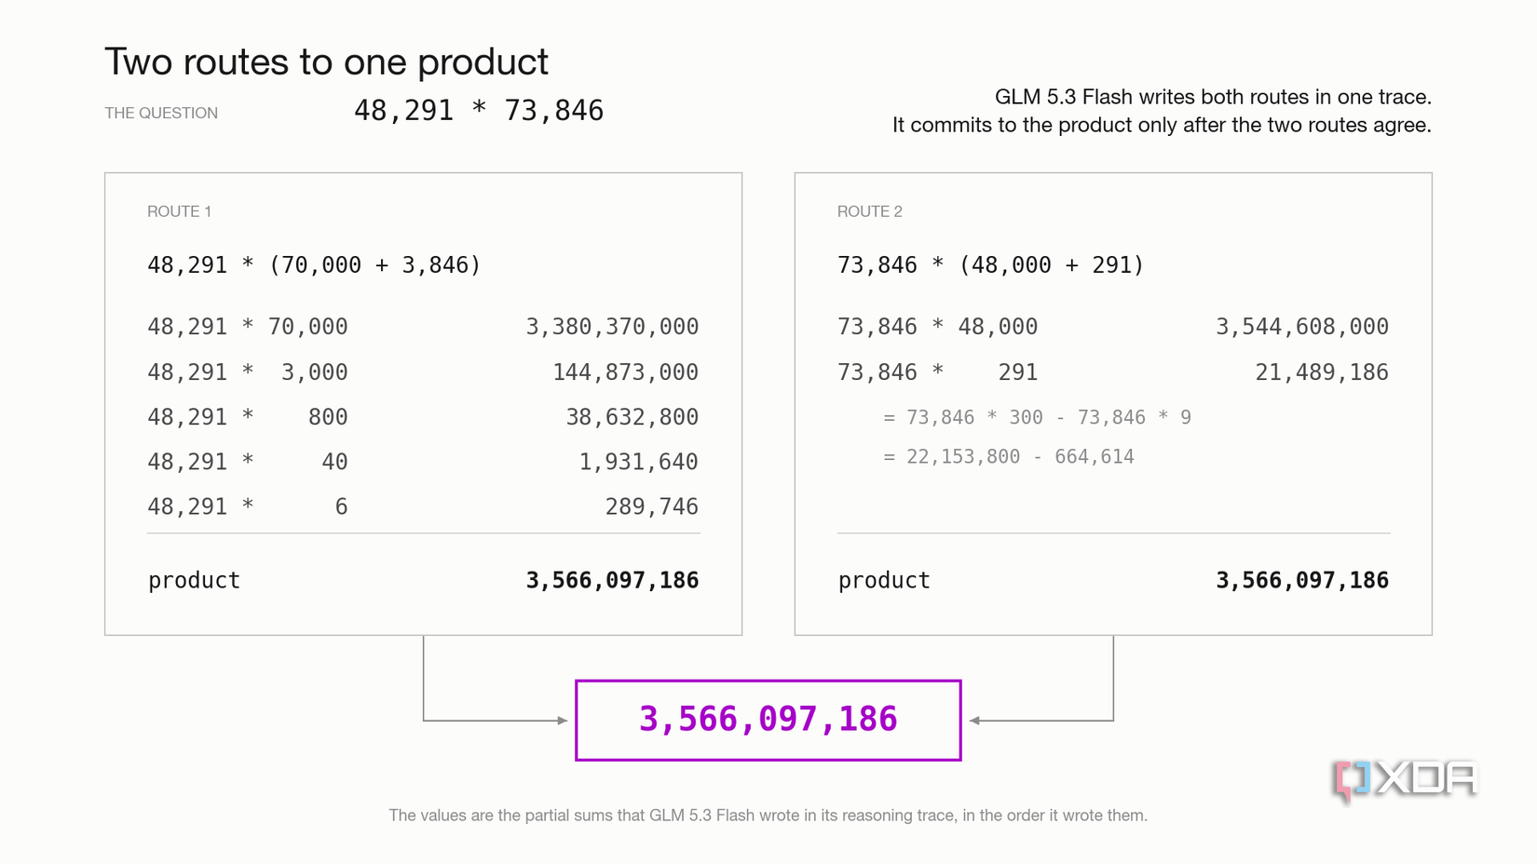Click the XDA logo watermark

[x=1405, y=780]
